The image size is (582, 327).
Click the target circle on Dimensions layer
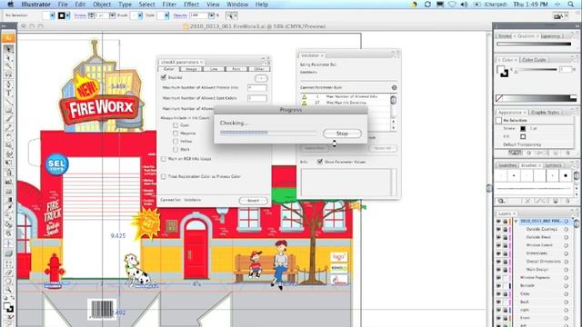pos(566,253)
